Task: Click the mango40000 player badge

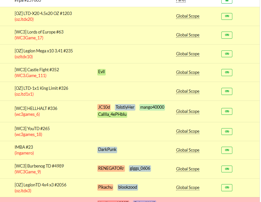Action: [152, 107]
